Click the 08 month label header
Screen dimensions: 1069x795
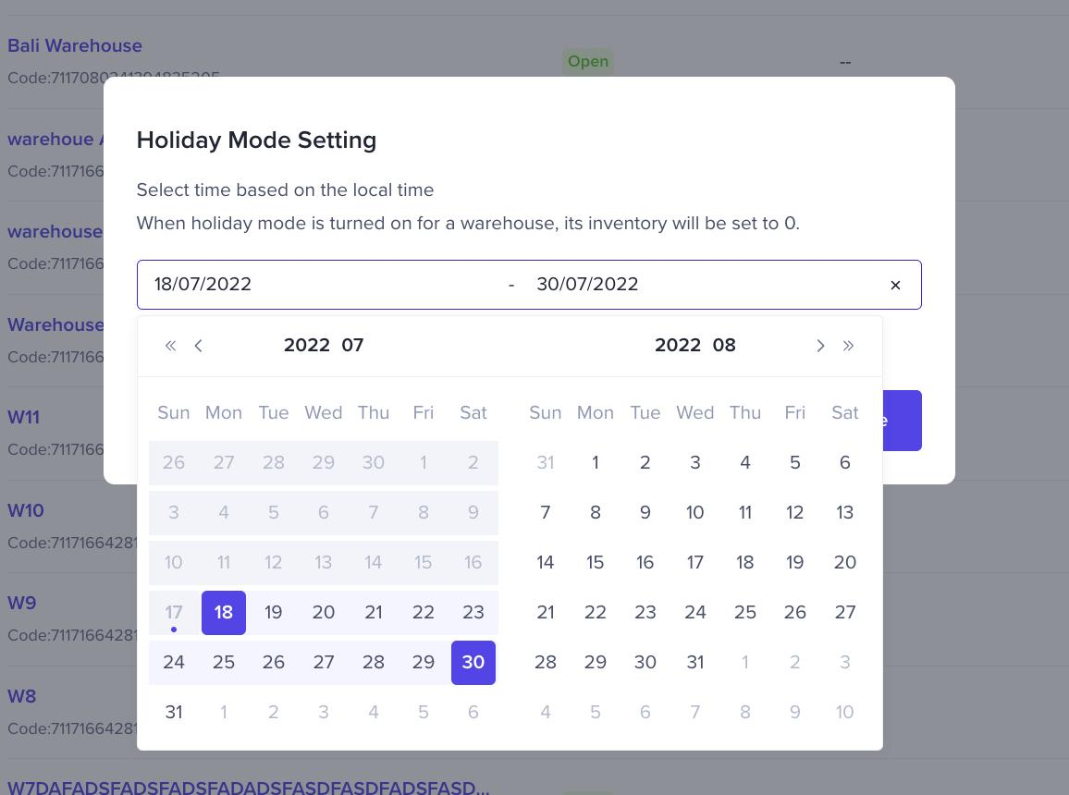[724, 346]
